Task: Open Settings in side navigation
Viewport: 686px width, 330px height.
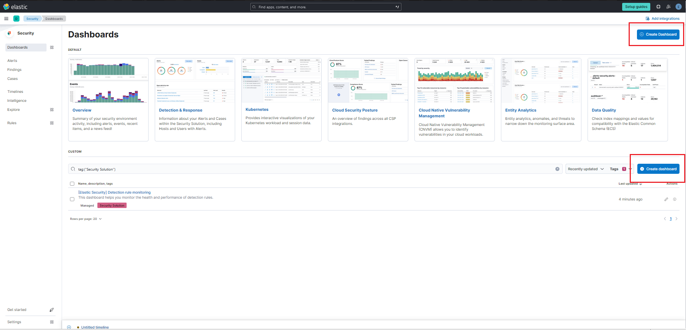Action: coord(14,322)
